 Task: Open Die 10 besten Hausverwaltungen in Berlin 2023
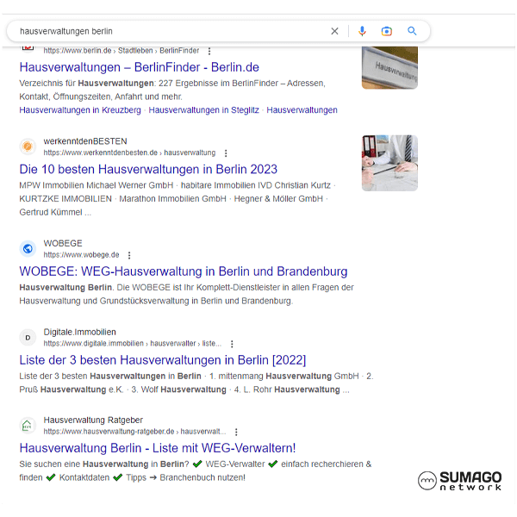tap(148, 169)
